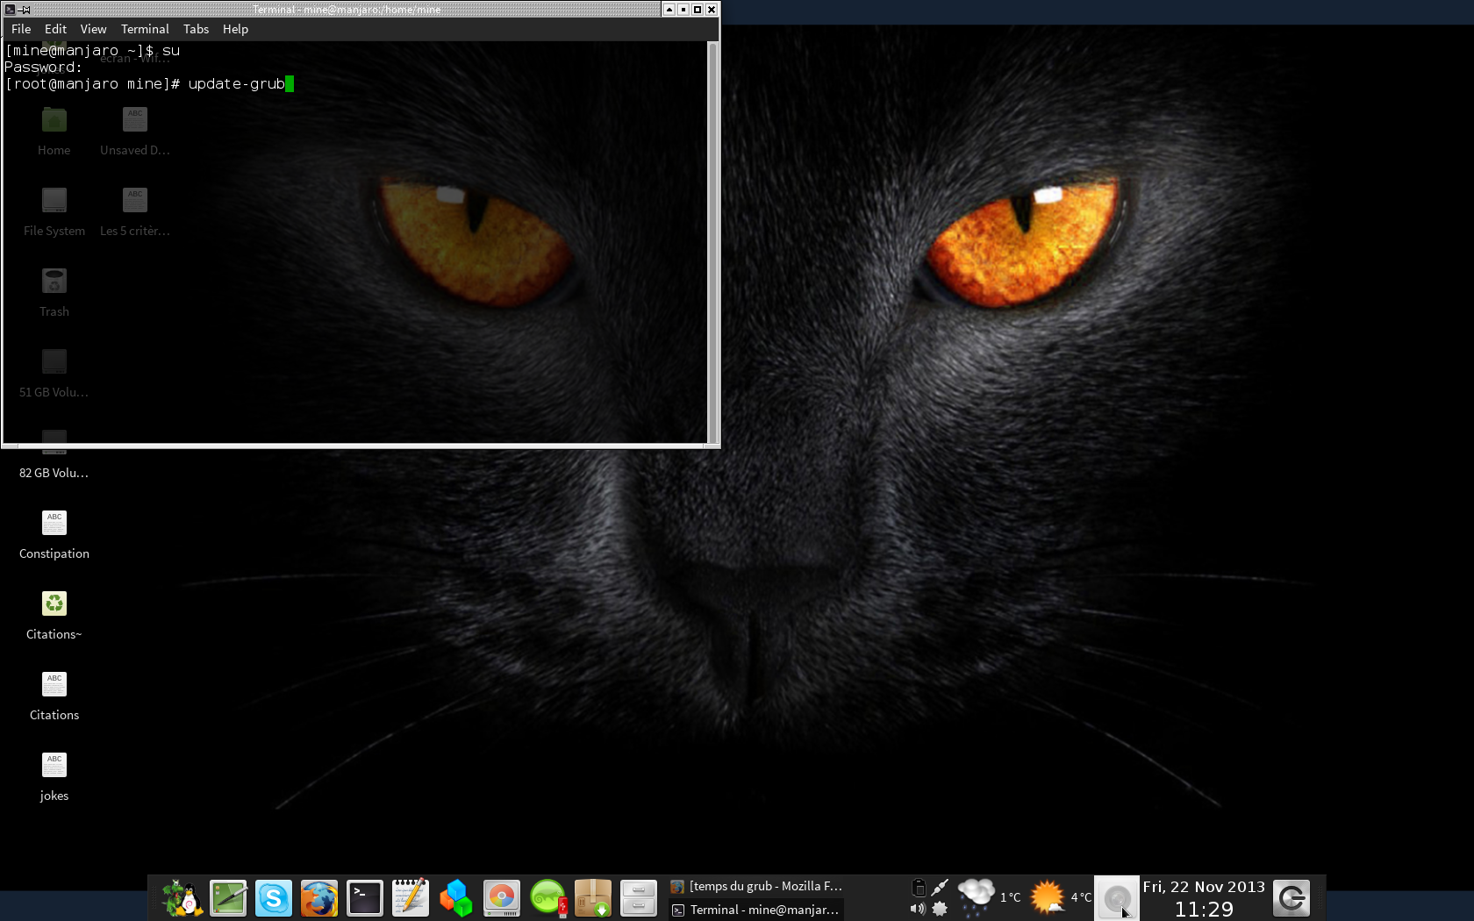The width and height of the screenshot is (1474, 921).
Task: Click the pin/stick icon in Terminal title bar
Action: point(25,10)
